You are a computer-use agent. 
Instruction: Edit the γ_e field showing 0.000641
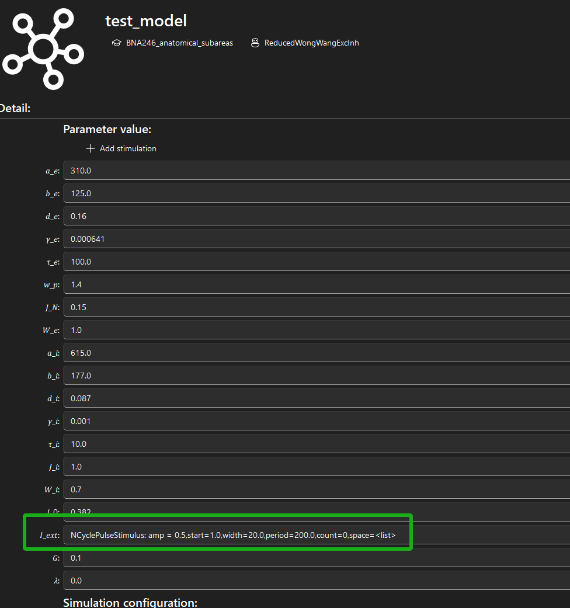pos(317,239)
